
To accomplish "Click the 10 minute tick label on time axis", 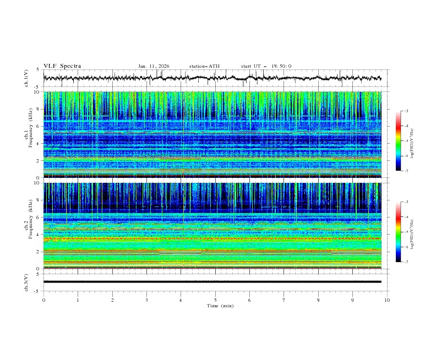I will (387, 300).
